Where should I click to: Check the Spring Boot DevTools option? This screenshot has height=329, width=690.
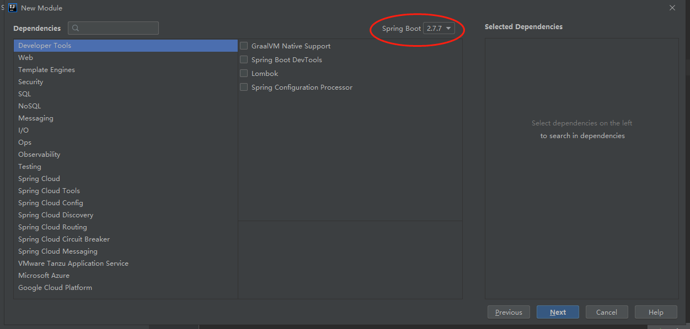tap(244, 60)
